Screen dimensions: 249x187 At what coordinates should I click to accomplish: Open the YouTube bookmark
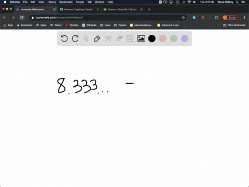coord(72,25)
